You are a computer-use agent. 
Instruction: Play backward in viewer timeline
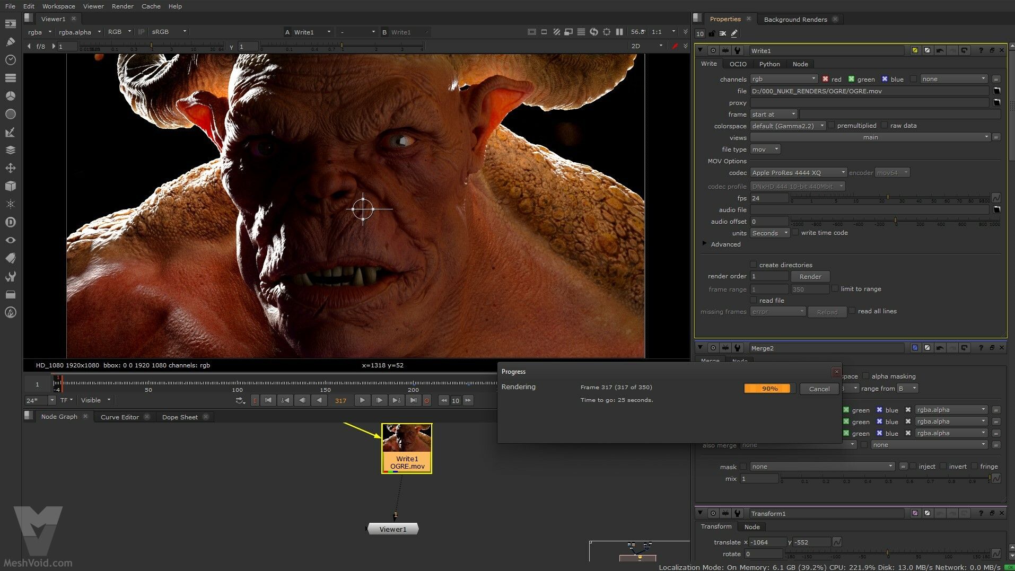coord(319,400)
